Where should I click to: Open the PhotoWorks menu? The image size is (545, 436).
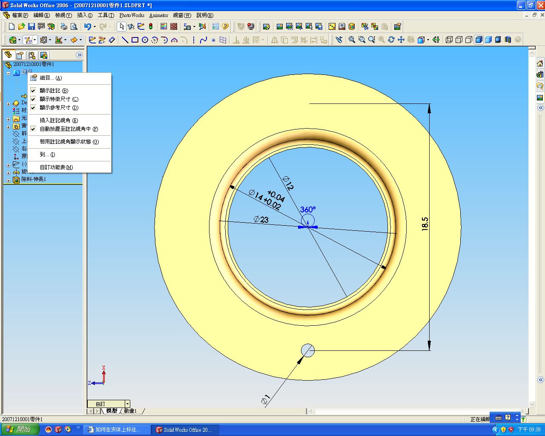point(132,15)
